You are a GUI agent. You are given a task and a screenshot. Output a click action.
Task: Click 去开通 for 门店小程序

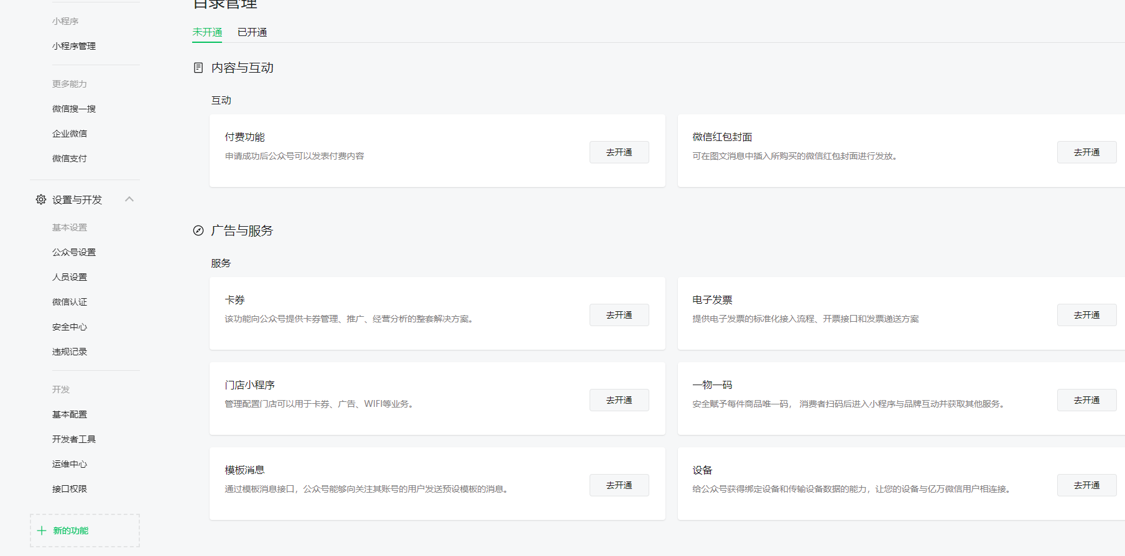[619, 400]
